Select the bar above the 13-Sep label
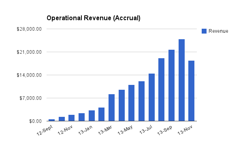The width and height of the screenshot is (243, 150). click(171, 85)
